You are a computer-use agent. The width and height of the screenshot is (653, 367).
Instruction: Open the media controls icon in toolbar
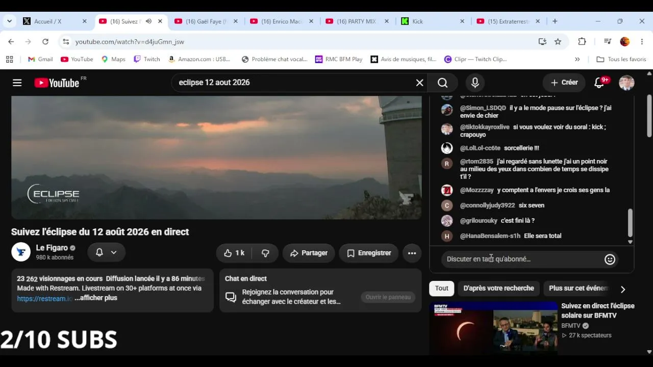tap(607, 42)
